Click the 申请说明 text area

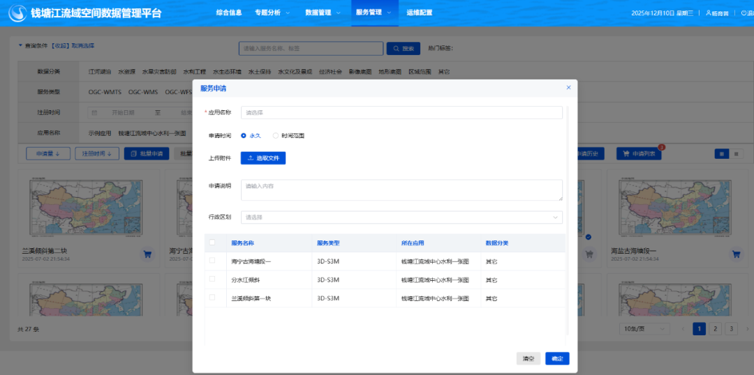click(x=401, y=190)
